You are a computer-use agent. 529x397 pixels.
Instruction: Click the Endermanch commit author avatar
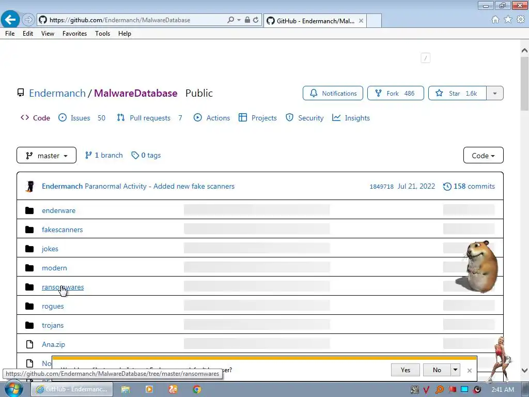coord(30,186)
